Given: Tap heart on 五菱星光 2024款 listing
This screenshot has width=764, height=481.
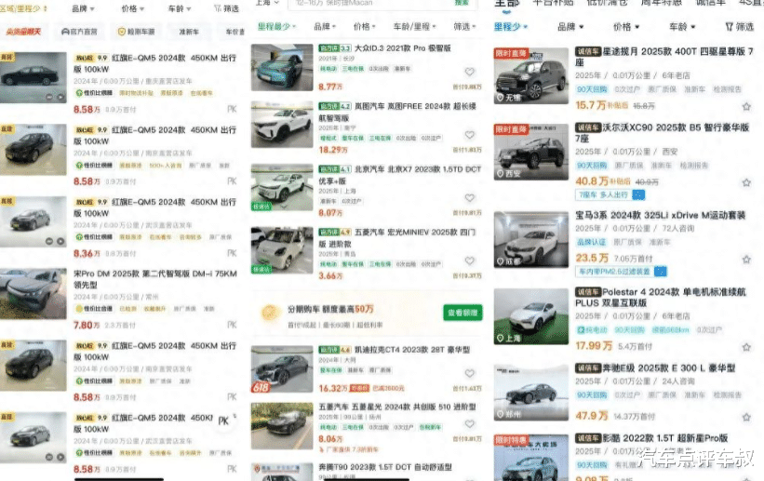Looking at the screenshot, I should (x=469, y=424).
